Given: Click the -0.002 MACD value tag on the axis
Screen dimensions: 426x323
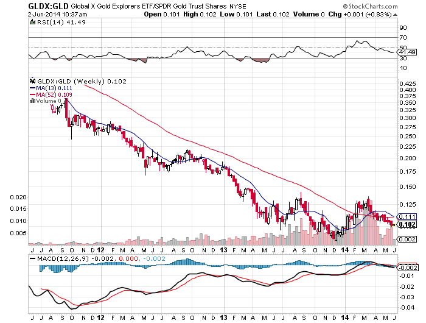Looking at the screenshot, I should point(407,268).
